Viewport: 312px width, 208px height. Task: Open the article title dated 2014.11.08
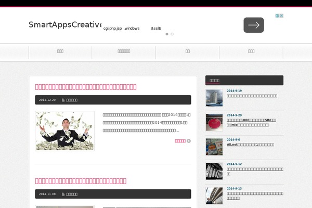81,181
